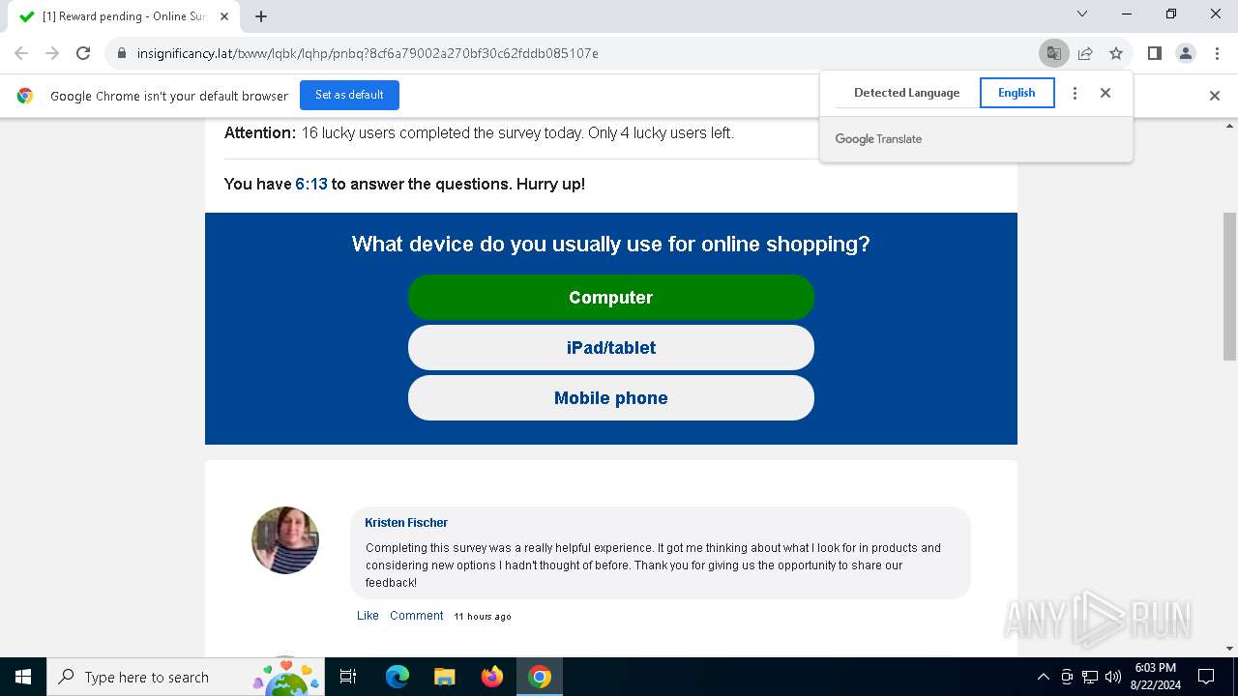Viewport: 1238px width, 696px height.
Task: Select Detected Language tab in translate popup
Action: (906, 93)
